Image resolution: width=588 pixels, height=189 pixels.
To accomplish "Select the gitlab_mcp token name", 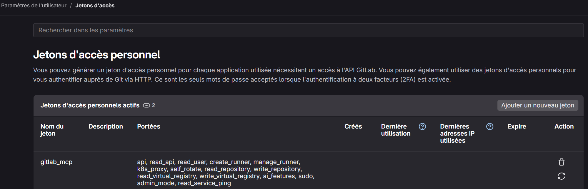I will [x=56, y=162].
